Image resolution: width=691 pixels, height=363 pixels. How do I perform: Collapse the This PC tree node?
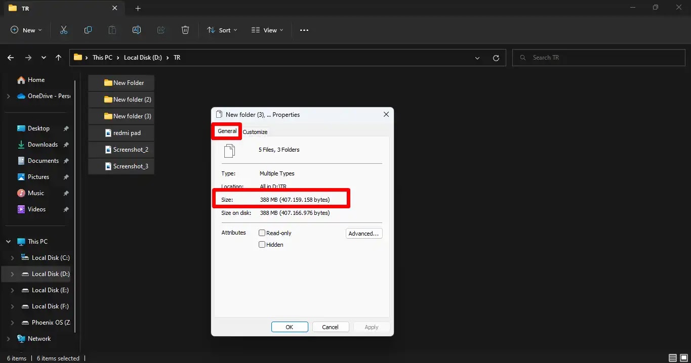[8, 242]
